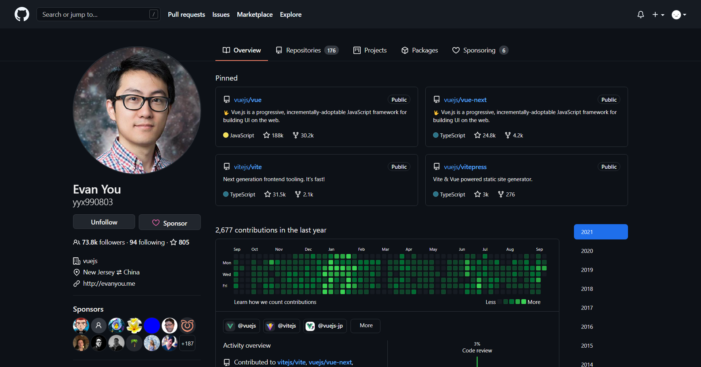Open the Explore page
Screen dimensions: 701x367
(291, 15)
